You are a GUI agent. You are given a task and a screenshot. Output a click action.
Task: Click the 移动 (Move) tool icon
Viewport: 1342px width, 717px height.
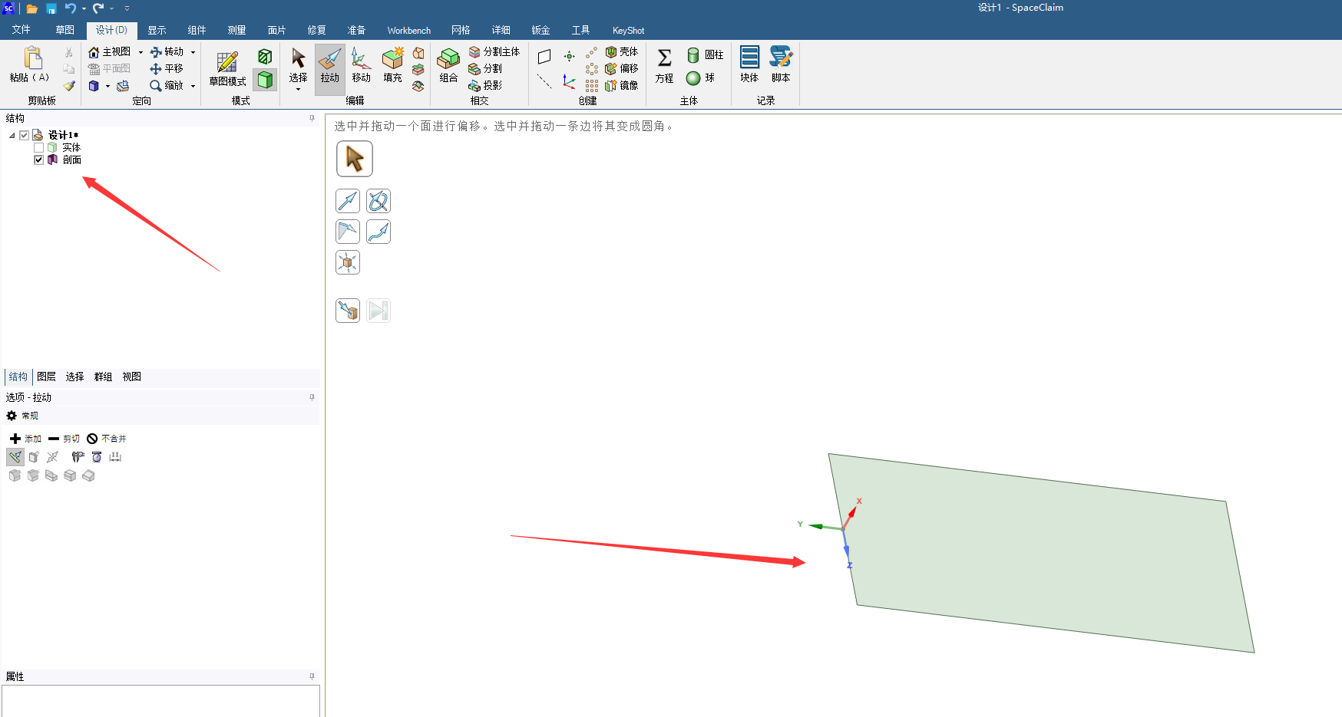[361, 66]
